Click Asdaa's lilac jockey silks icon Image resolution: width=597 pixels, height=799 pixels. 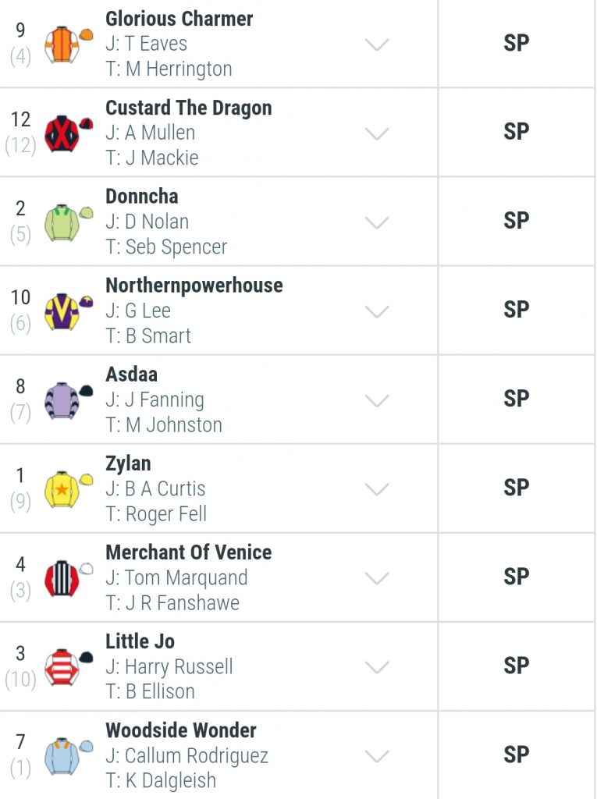click(x=69, y=400)
